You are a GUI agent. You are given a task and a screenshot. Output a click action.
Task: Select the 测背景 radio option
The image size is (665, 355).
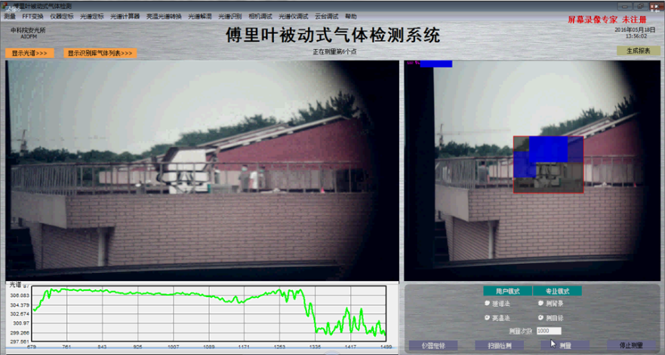541,304
